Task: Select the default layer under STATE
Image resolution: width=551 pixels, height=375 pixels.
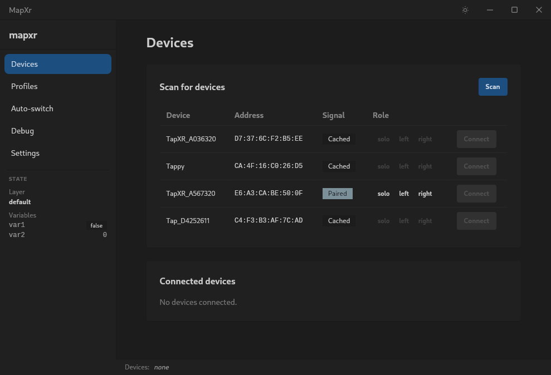Action: tap(19, 201)
